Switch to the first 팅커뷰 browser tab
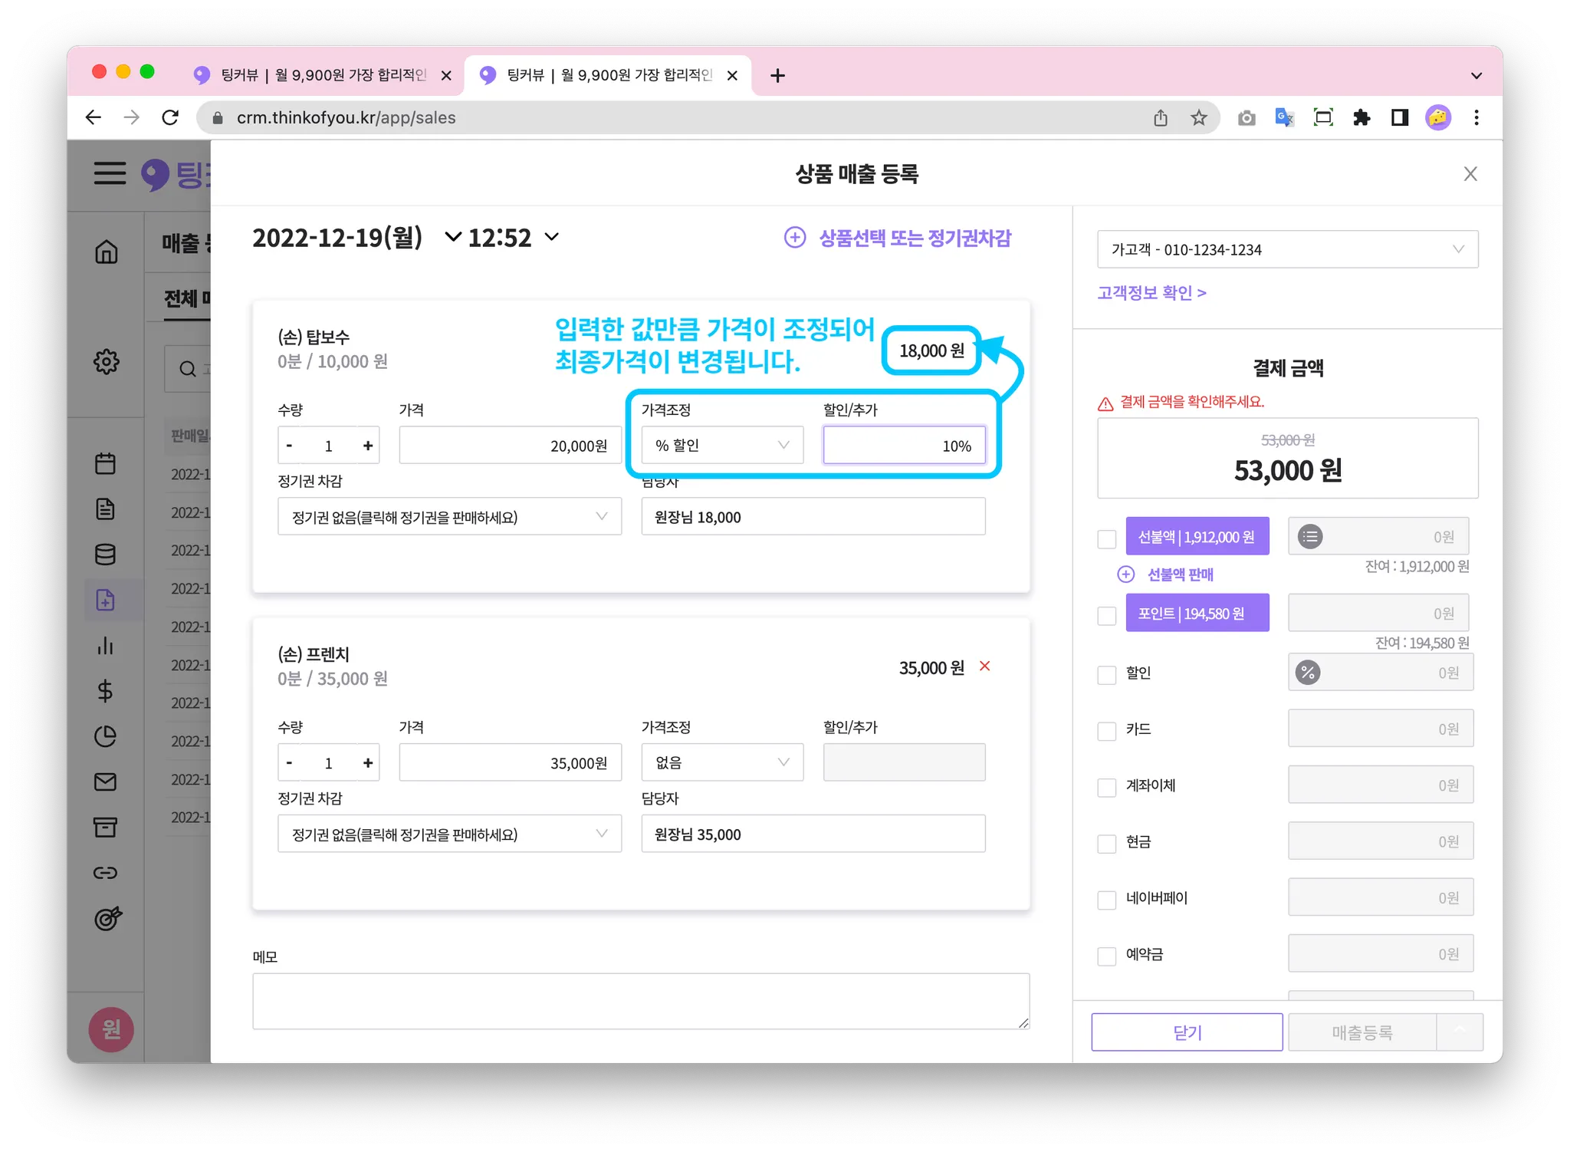 pos(322,75)
